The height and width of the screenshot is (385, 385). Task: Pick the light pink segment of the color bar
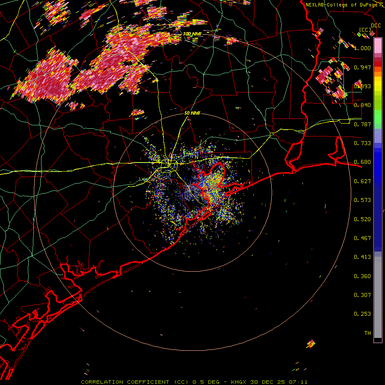click(378, 45)
